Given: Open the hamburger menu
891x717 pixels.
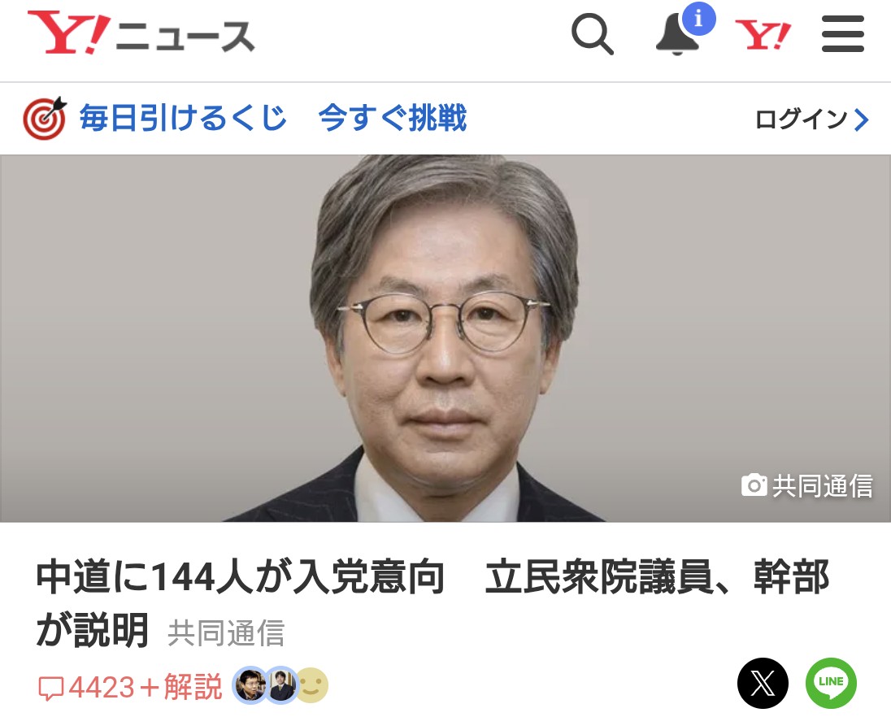Looking at the screenshot, I should [x=843, y=33].
